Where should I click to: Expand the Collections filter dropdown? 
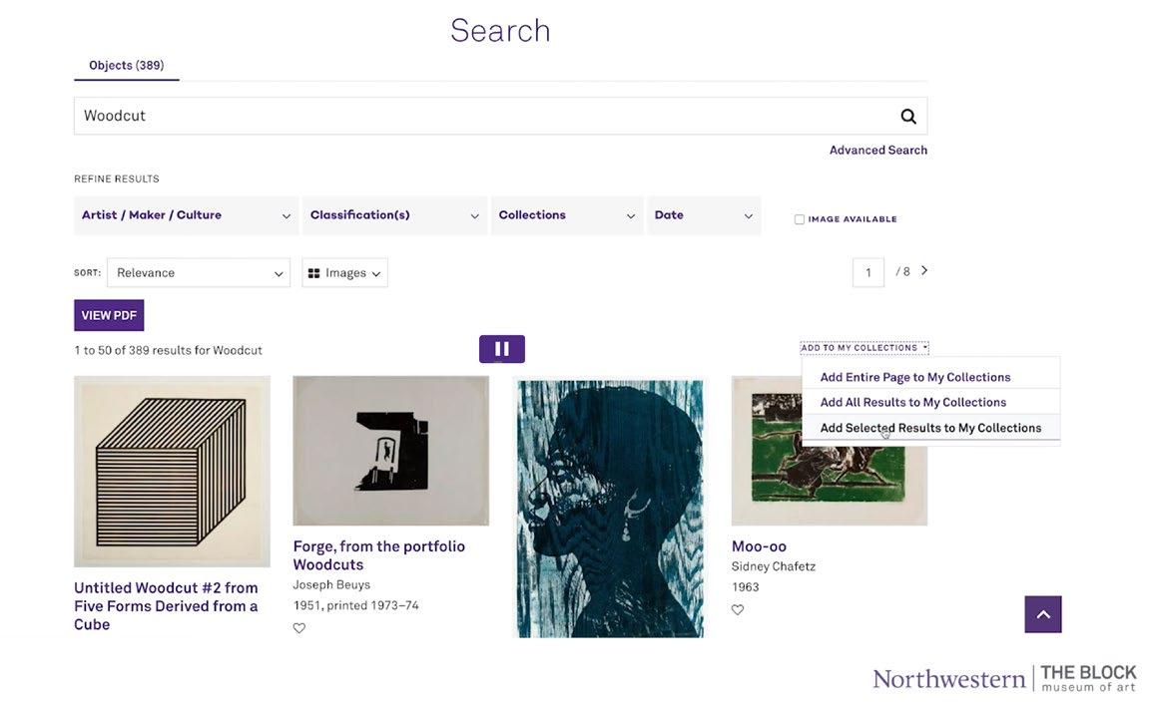(567, 215)
